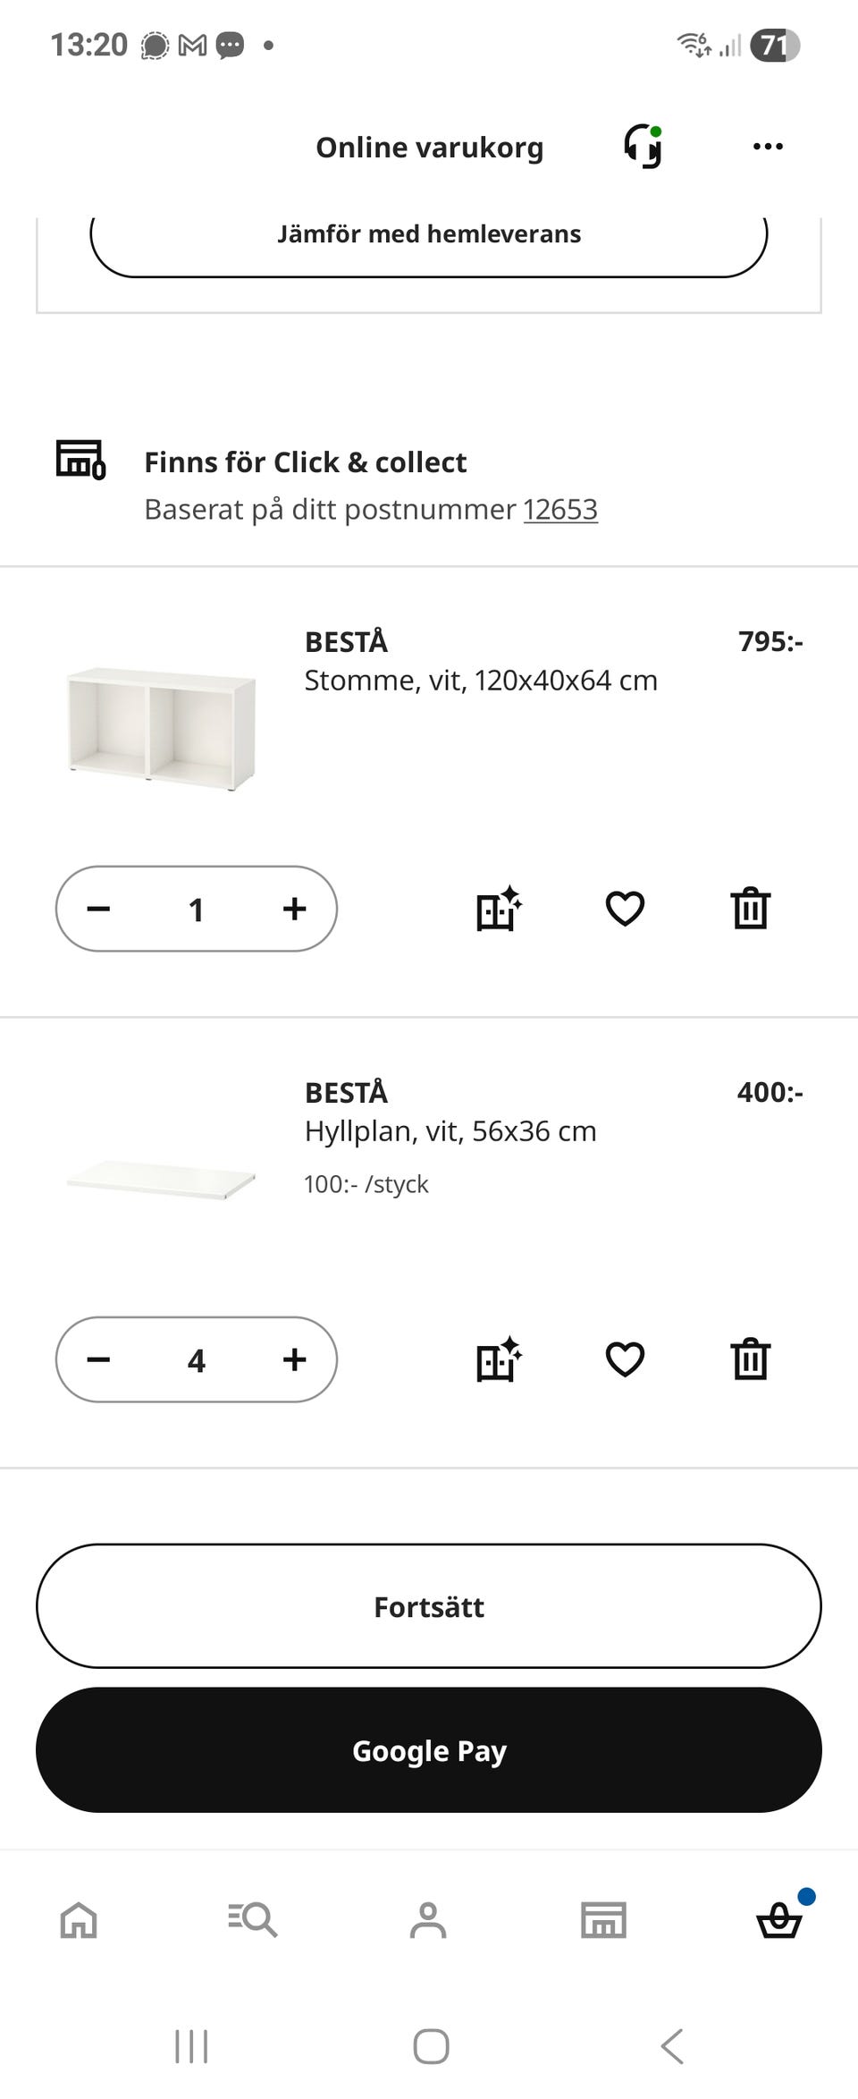Go to the Home tab
The image size is (858, 2099).
(x=79, y=1919)
